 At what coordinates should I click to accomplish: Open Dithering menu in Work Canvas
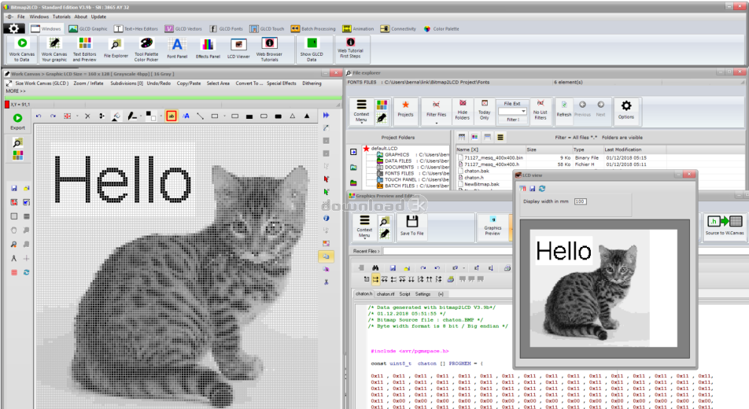pos(312,83)
